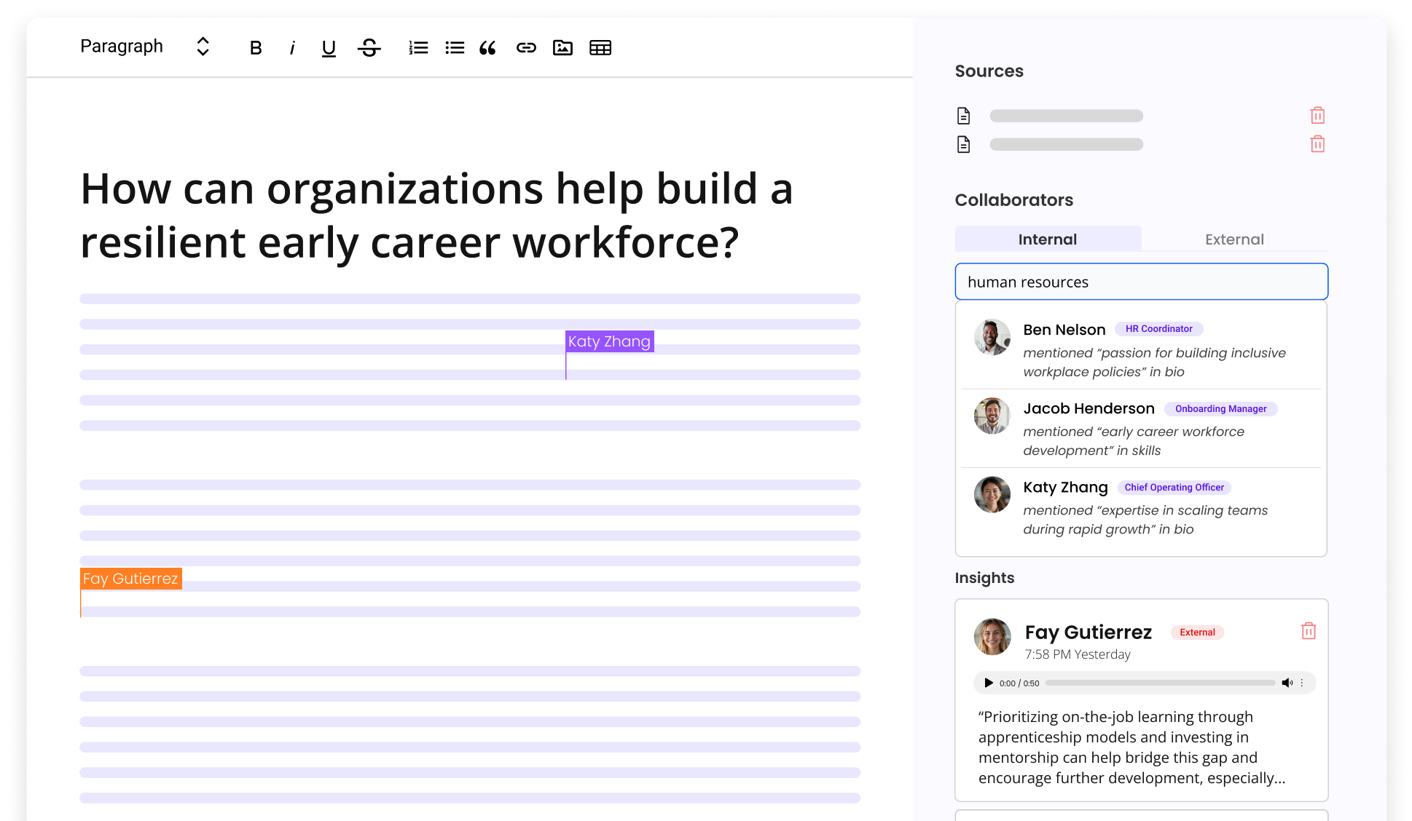The image size is (1412, 821).
Task: Open audio player more options menu
Action: (1302, 683)
